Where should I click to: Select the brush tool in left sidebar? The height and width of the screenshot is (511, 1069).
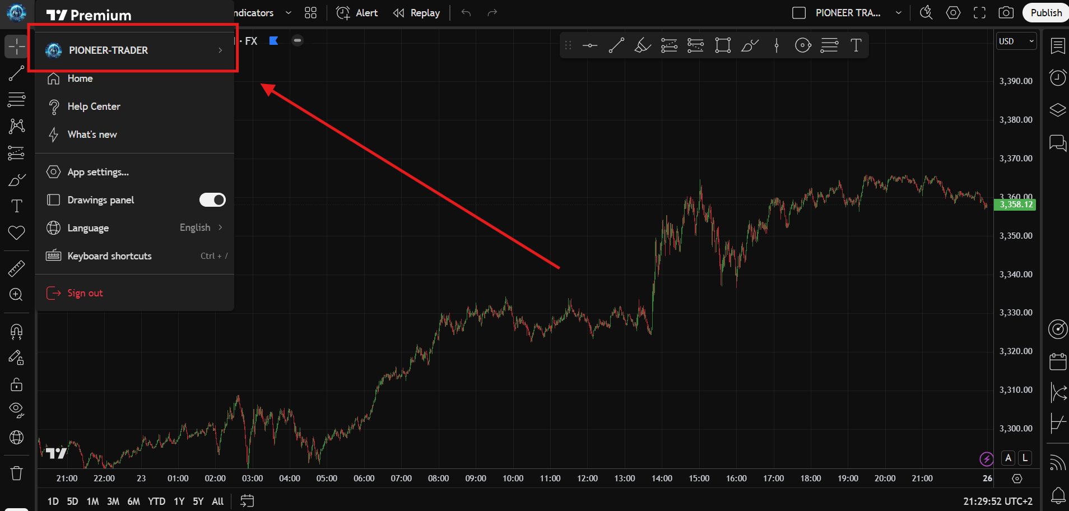click(x=16, y=180)
